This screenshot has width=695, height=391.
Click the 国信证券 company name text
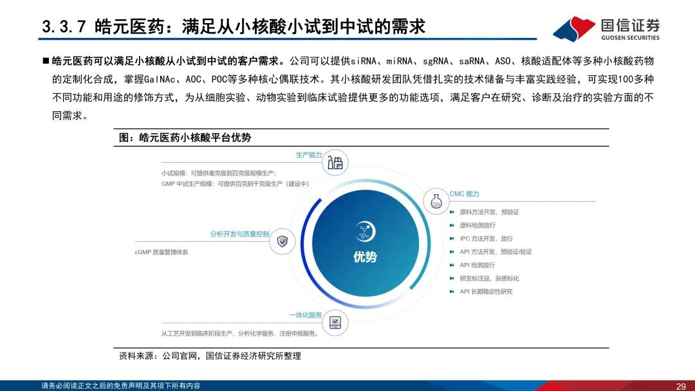(630, 25)
